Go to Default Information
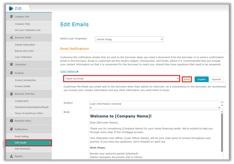The height and width of the screenshot is (164, 234). pos(29,45)
